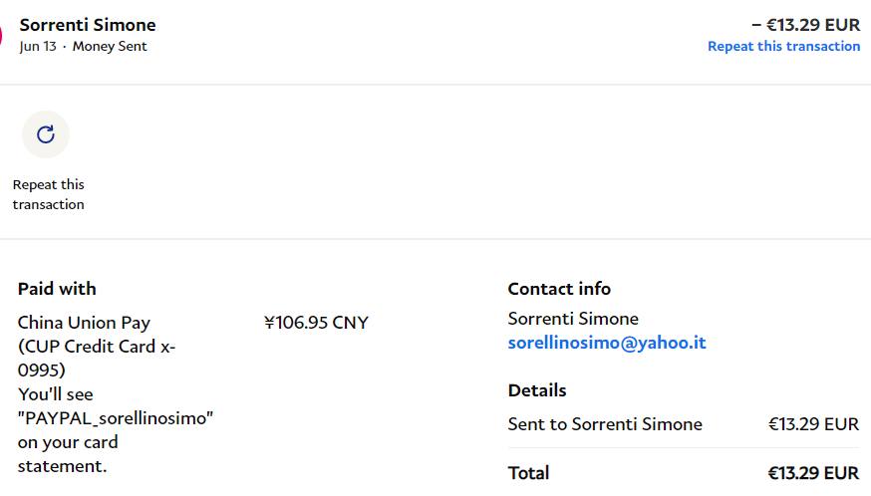Click the pink avatar beside Sorrenti Simone
This screenshot has height=496, width=871.
point(2,36)
